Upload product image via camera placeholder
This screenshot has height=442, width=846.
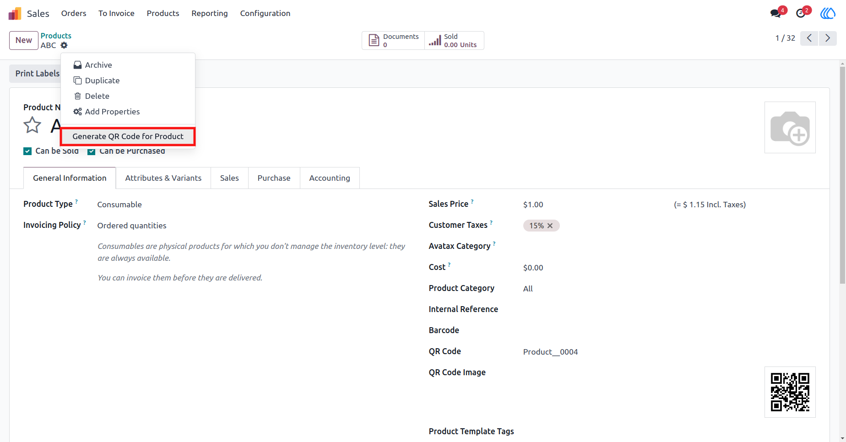(x=790, y=128)
